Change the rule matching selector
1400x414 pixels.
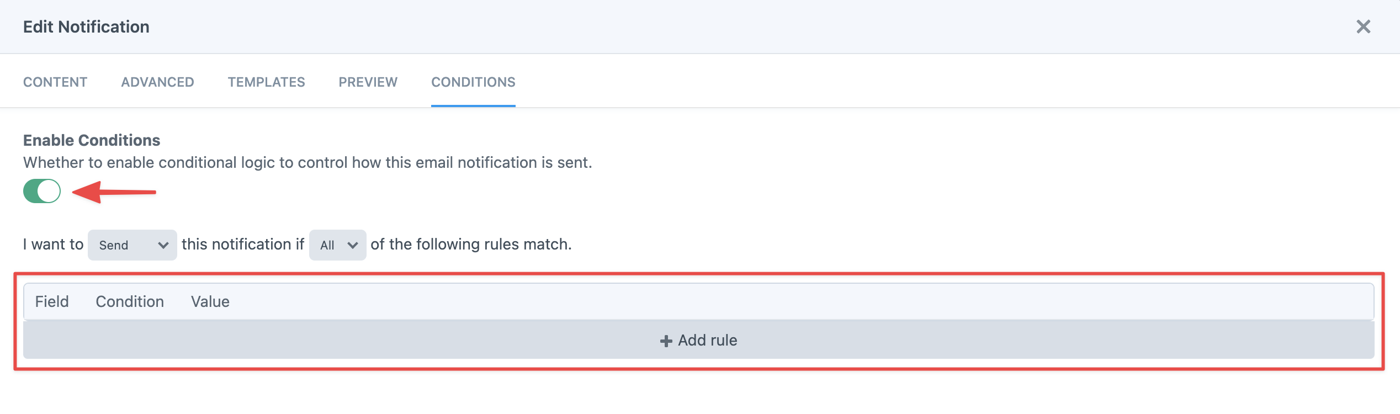click(337, 245)
